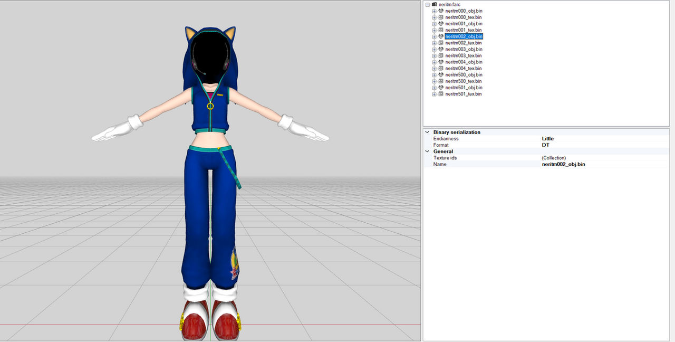Image resolution: width=675 pixels, height=342 pixels.
Task: Click the (Collection) value of Texture ids
Action: [554, 158]
